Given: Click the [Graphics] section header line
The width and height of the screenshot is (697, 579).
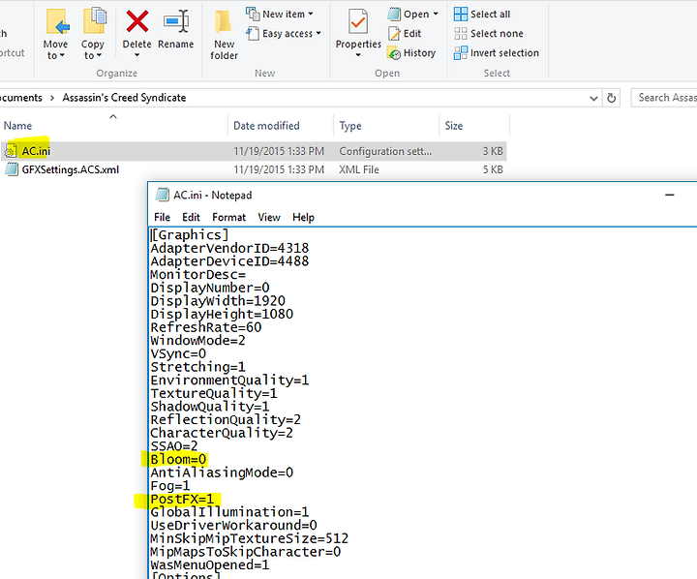Looking at the screenshot, I should 190,235.
